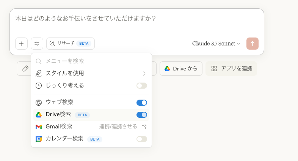Click the pencil icon chip

(25, 69)
